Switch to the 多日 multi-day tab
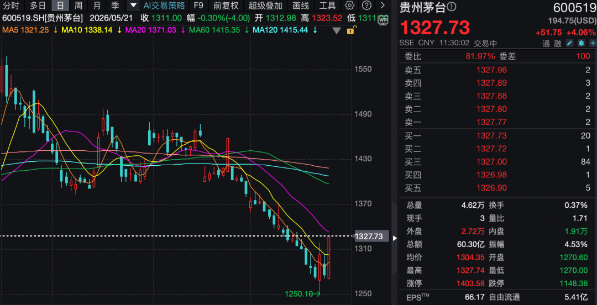The width and height of the screenshot is (597, 305). click(38, 6)
